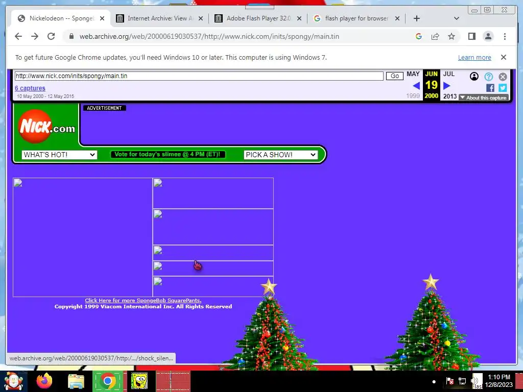523x392 pixels.
Task: Click the '10 May 2000 - 12 May 2015' text
Action: pyautogui.click(x=45, y=96)
